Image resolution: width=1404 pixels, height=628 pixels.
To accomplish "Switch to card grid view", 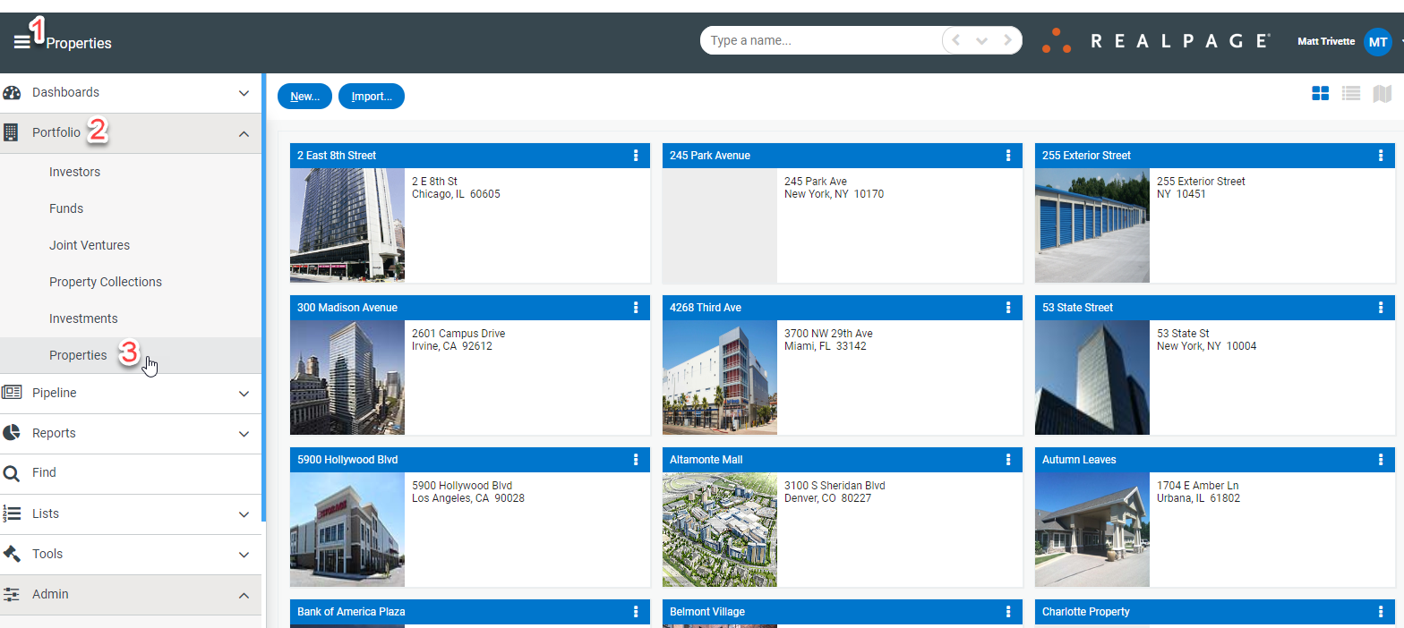I will (1320, 94).
